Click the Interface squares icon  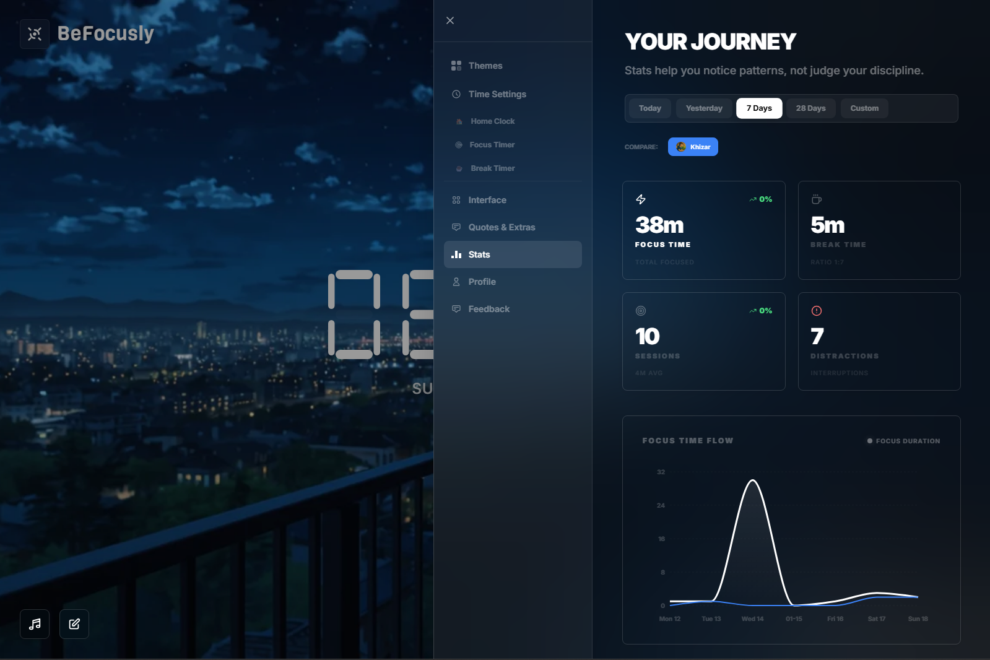coord(456,200)
